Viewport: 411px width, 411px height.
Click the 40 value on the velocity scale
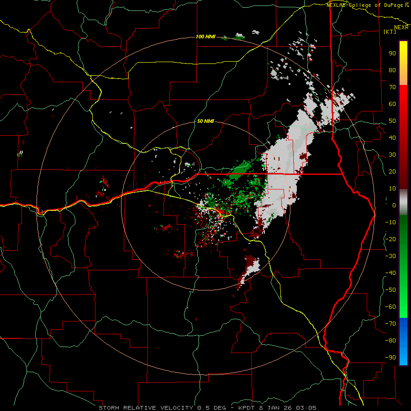[x=392, y=137]
